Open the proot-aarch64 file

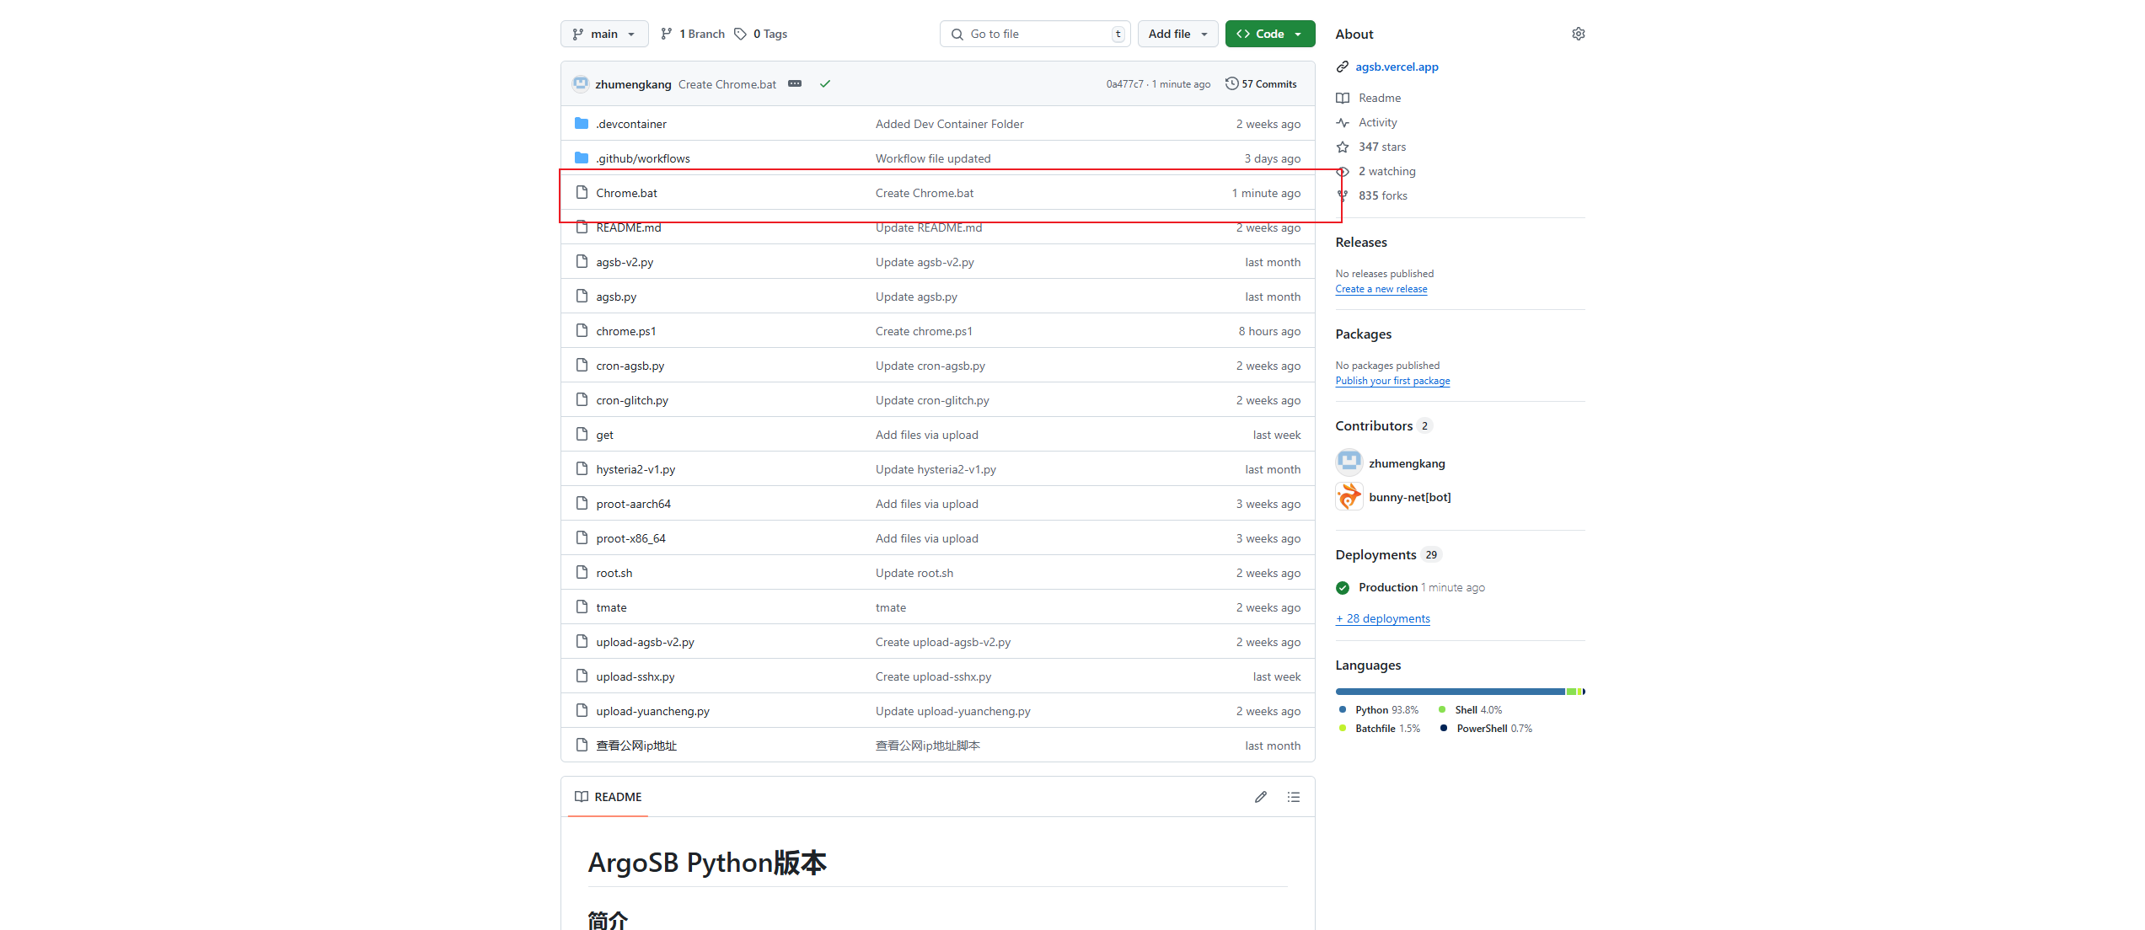[633, 504]
